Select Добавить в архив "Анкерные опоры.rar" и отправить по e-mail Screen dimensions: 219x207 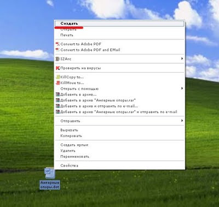(119, 112)
